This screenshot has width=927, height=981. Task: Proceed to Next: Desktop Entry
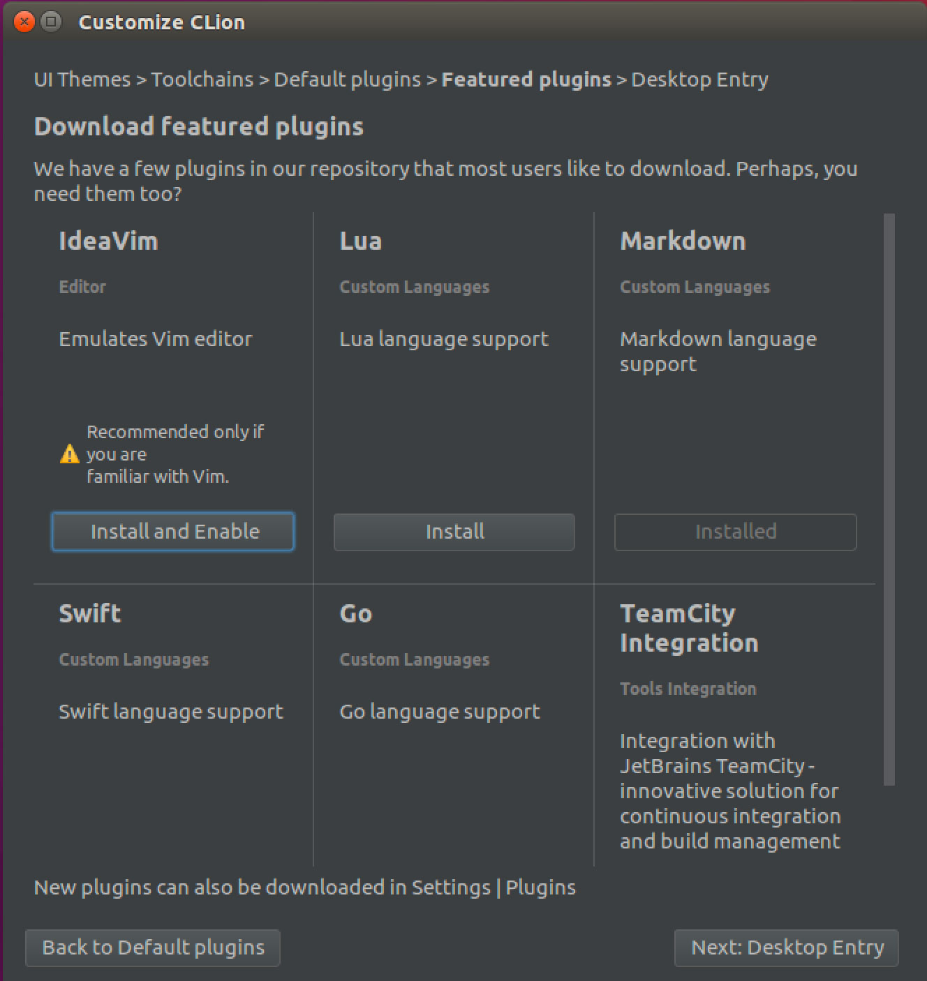coord(787,948)
